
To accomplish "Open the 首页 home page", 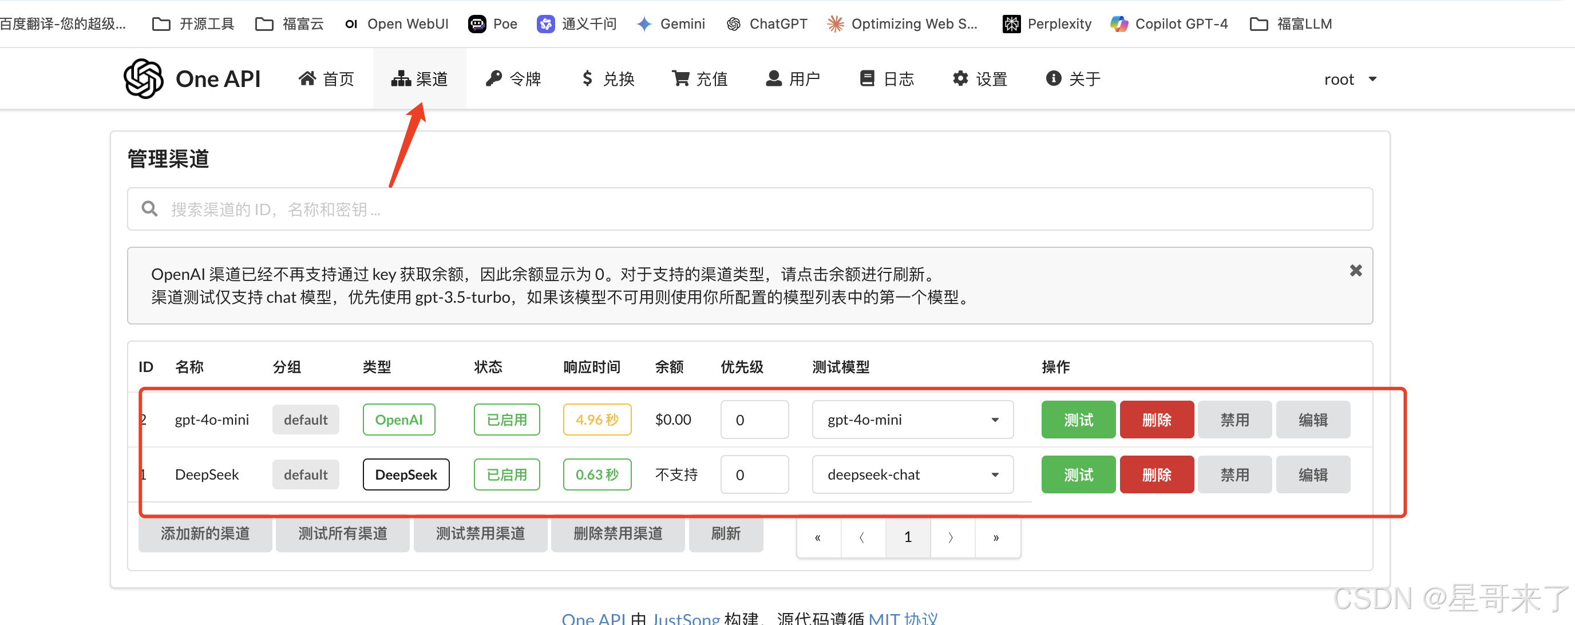I will pyautogui.click(x=326, y=79).
